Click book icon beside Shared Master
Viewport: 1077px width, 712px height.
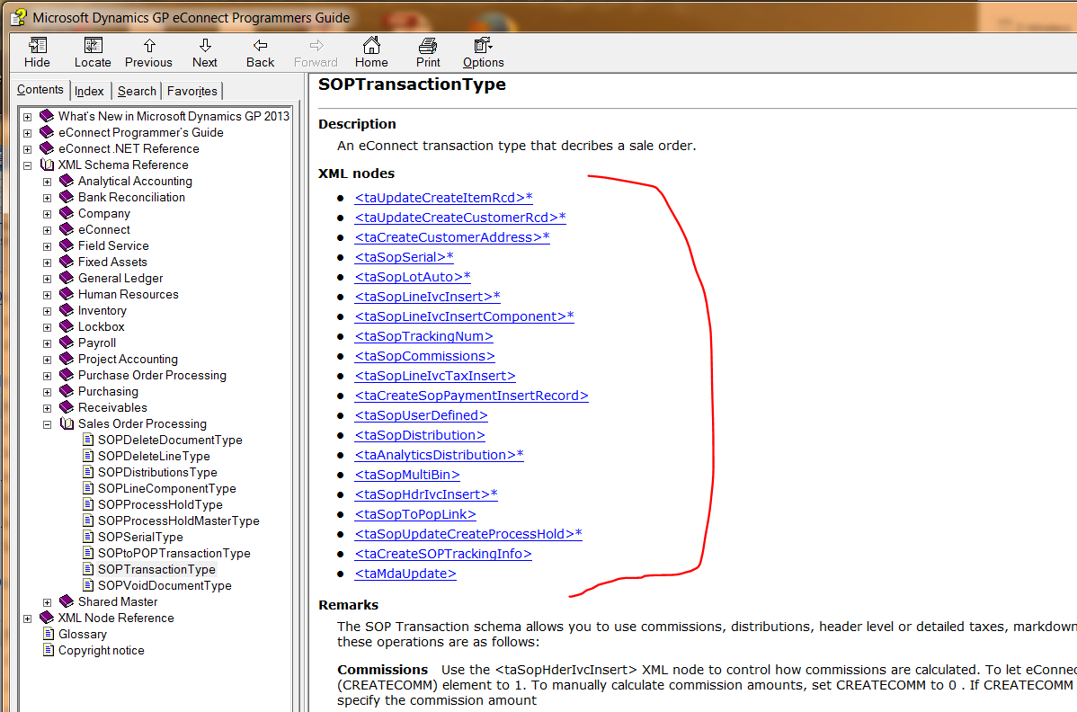click(67, 601)
